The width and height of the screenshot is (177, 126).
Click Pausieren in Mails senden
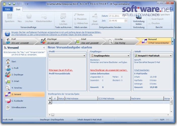tap(80, 19)
